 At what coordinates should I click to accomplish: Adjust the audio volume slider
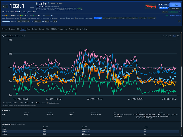click(x=6, y=21)
